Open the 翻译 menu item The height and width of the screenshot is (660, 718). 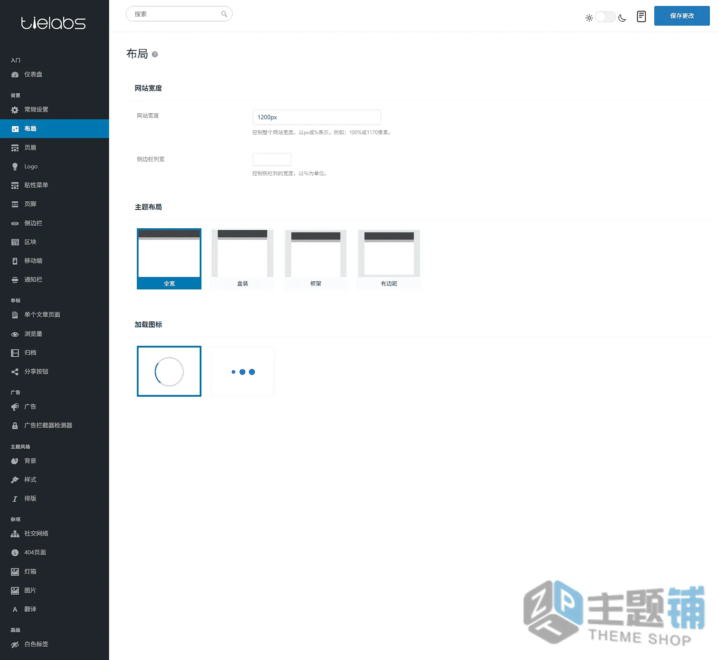point(54,609)
